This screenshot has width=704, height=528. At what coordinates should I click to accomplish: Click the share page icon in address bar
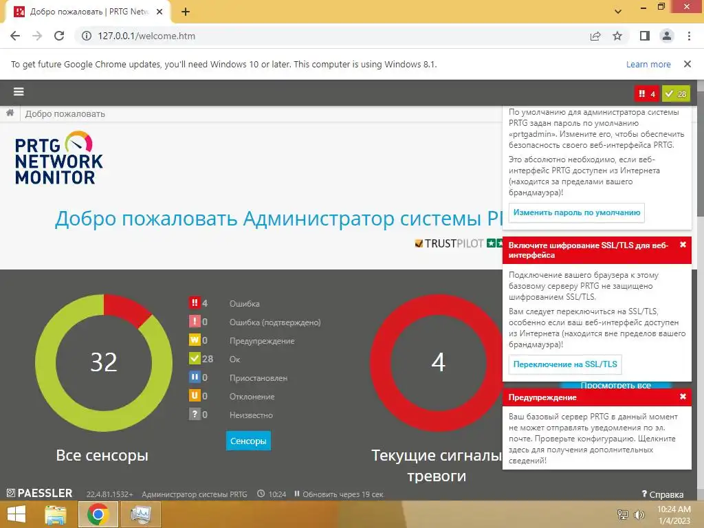point(595,36)
